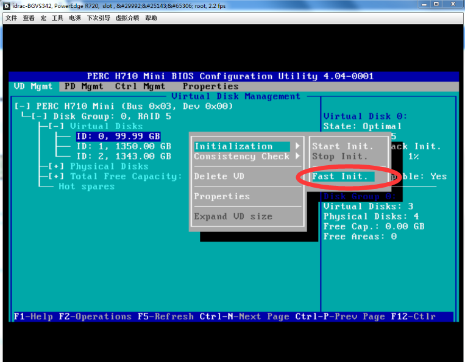Viewport: 465px width, 362px height.
Task: Open the 虚拟介质 menu
Action: (127, 18)
